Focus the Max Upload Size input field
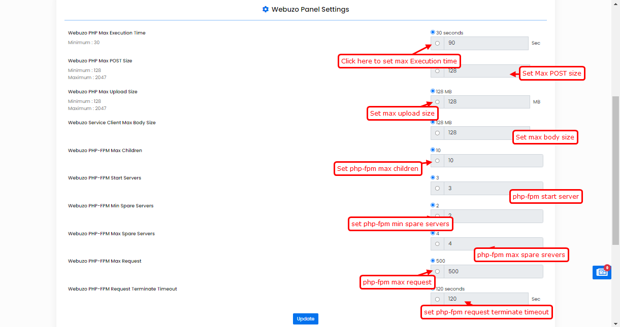 (x=486, y=102)
